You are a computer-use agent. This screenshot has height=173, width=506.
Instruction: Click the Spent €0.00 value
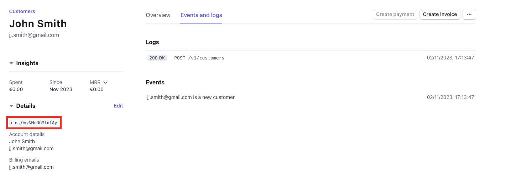[16, 89]
